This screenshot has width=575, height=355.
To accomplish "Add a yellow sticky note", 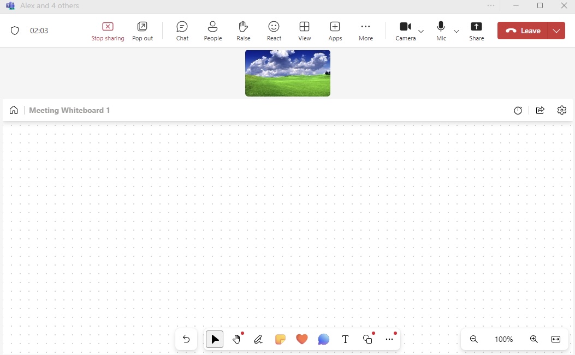I will (x=280, y=339).
